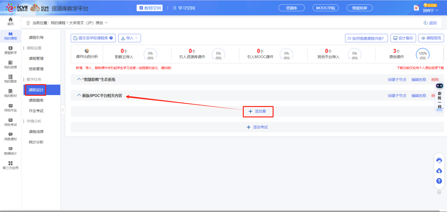
Task: Click the 首页 home icon in sidebar
Action: [10, 21]
